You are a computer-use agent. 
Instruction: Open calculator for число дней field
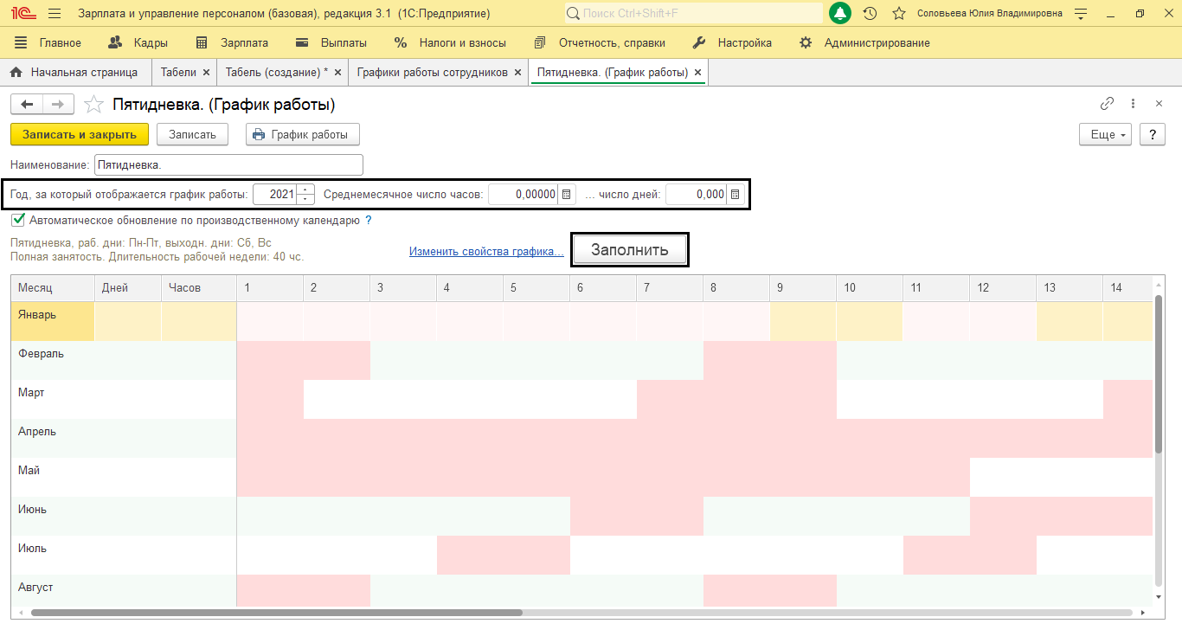pyautogui.click(x=735, y=195)
